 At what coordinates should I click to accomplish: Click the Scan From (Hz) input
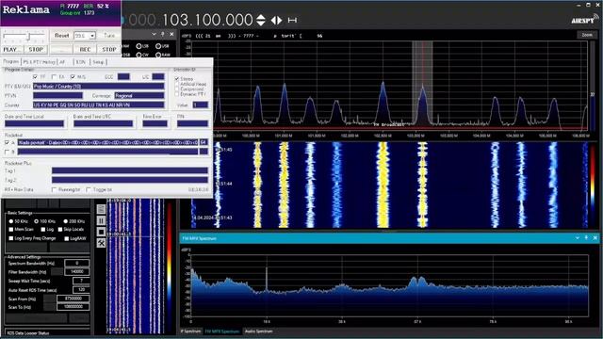tap(73, 299)
